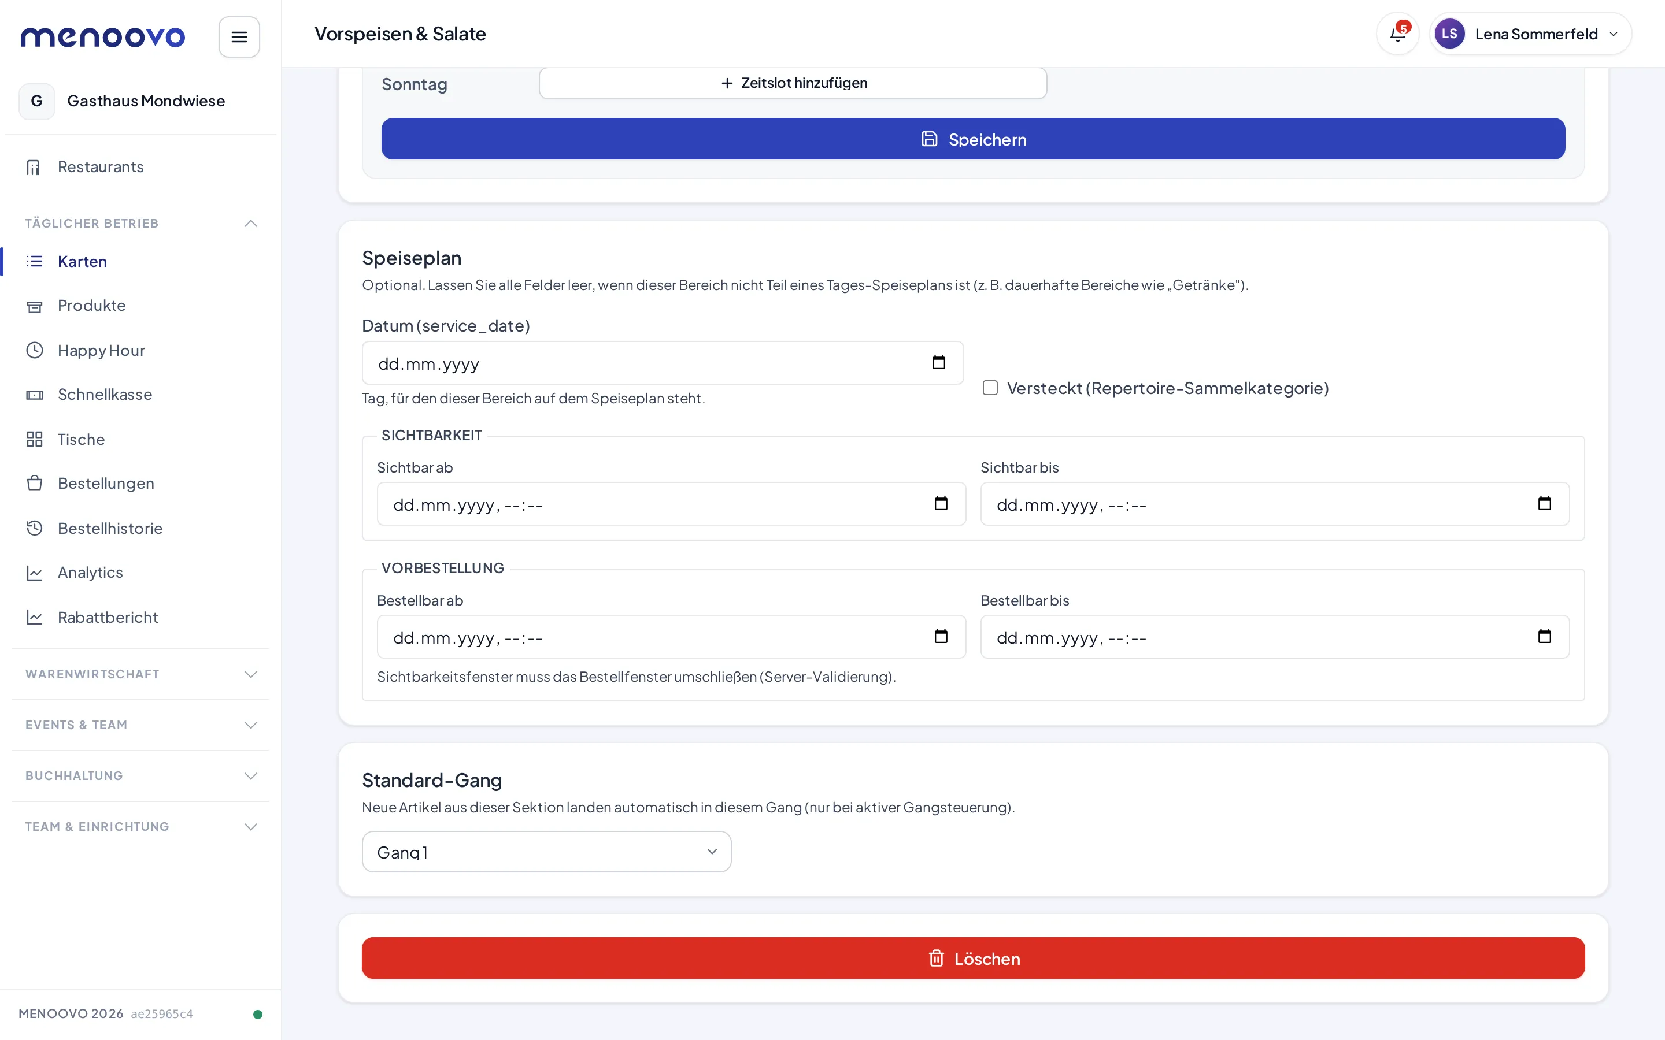1665x1040 pixels.
Task: Click the LS user avatar
Action: coord(1449,34)
